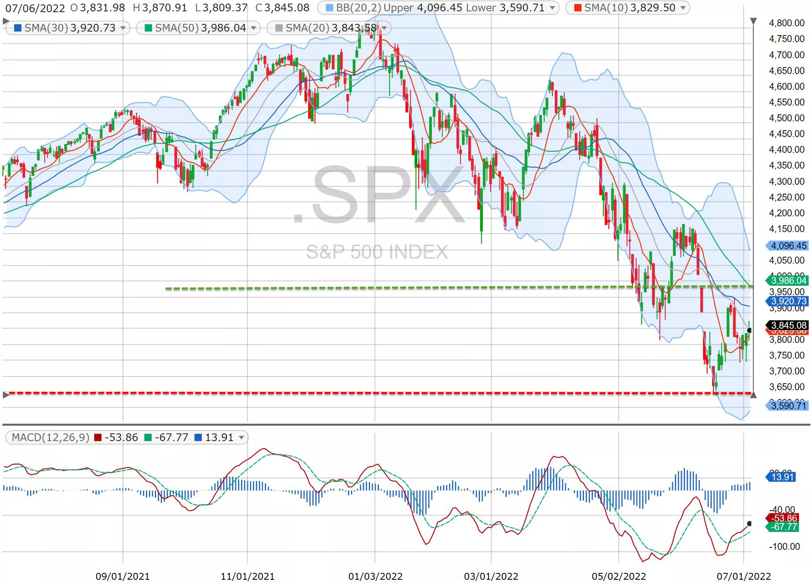
Task: Click the 4,500.00 price axis label
Action: (x=787, y=118)
